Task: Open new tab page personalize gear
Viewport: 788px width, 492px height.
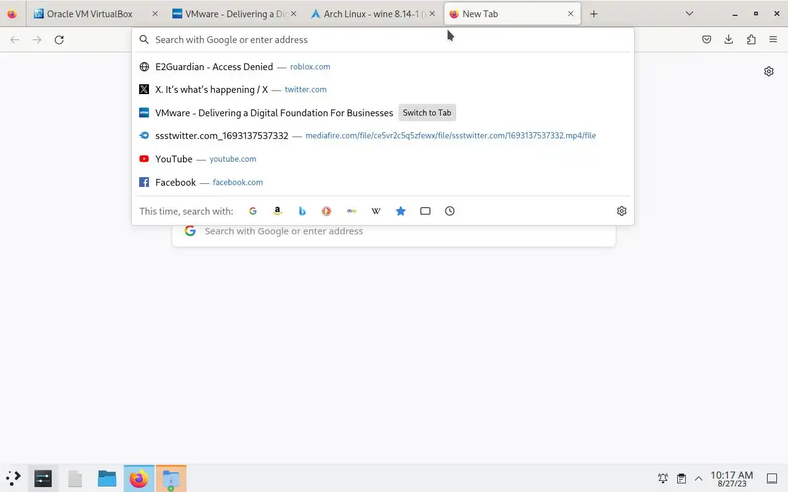Action: pyautogui.click(x=769, y=71)
